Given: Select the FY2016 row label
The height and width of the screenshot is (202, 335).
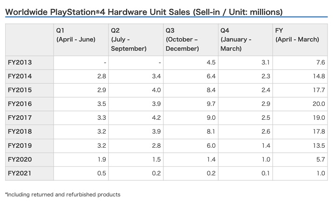Looking at the screenshot, I should pos(20,104).
